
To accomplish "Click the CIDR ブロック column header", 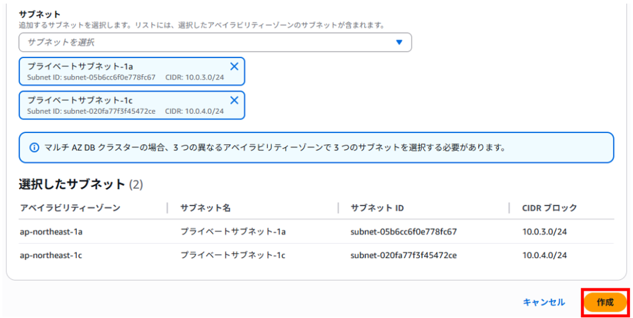I will (x=550, y=208).
